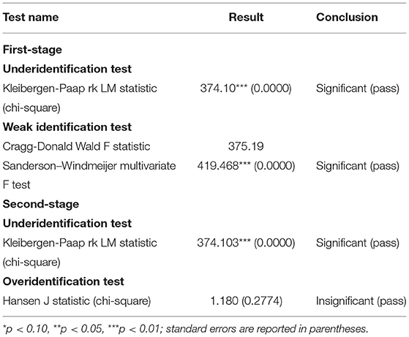Viewport: 409px width, 337px height.
Task: Click the 'Test name' column header
Action: click(x=31, y=18)
